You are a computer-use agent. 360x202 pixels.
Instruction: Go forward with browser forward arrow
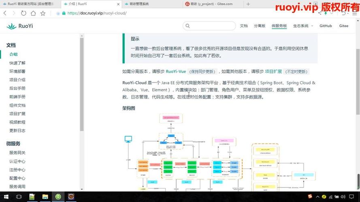pos(14,13)
